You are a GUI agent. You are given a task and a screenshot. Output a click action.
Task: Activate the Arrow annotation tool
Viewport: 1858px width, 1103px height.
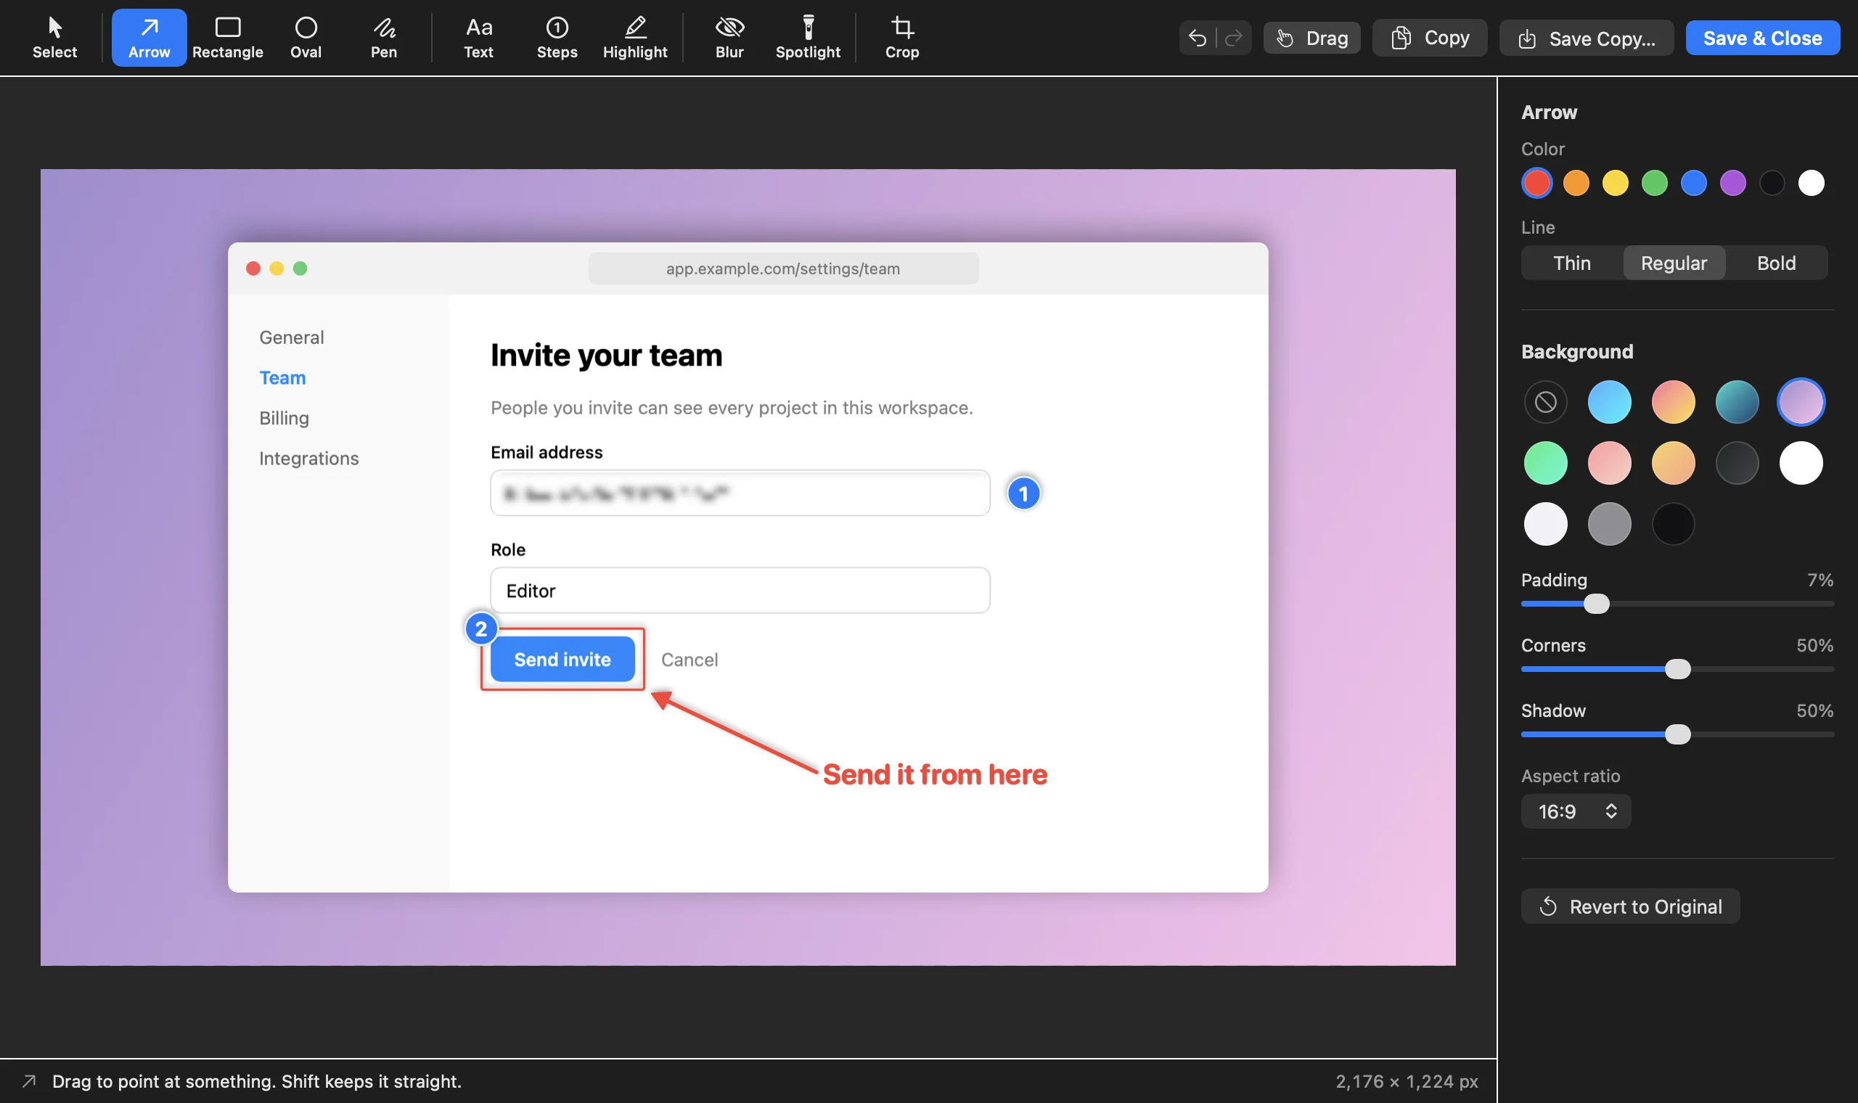(149, 38)
